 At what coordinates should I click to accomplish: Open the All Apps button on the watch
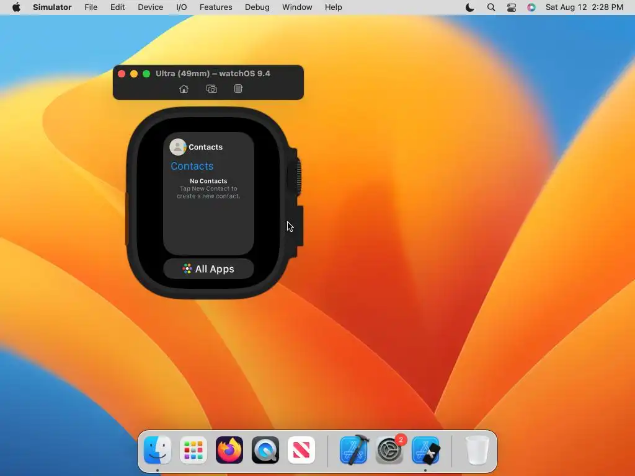point(208,269)
